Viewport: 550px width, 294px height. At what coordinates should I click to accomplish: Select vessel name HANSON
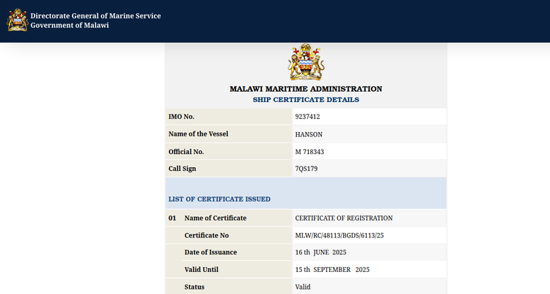(309, 134)
